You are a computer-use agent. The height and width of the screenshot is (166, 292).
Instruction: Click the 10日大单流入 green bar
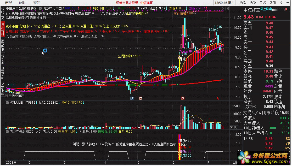click(x=271, y=133)
